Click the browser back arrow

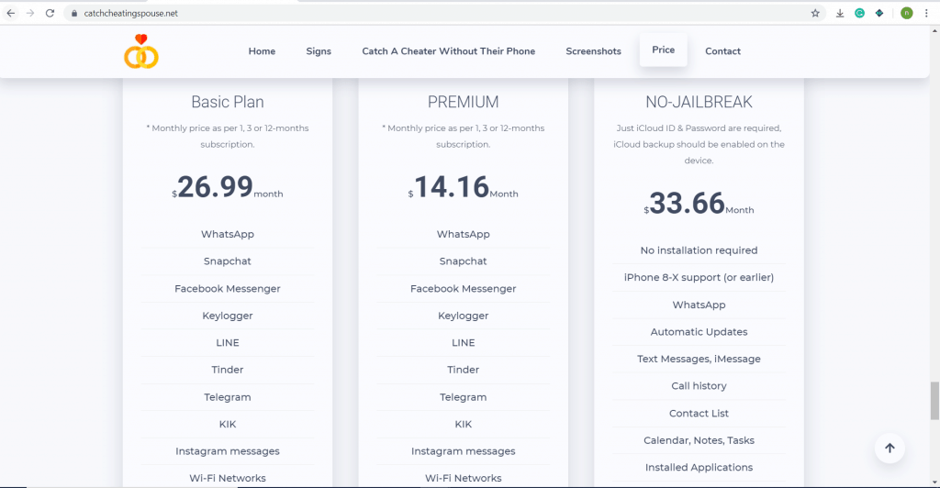(11, 13)
